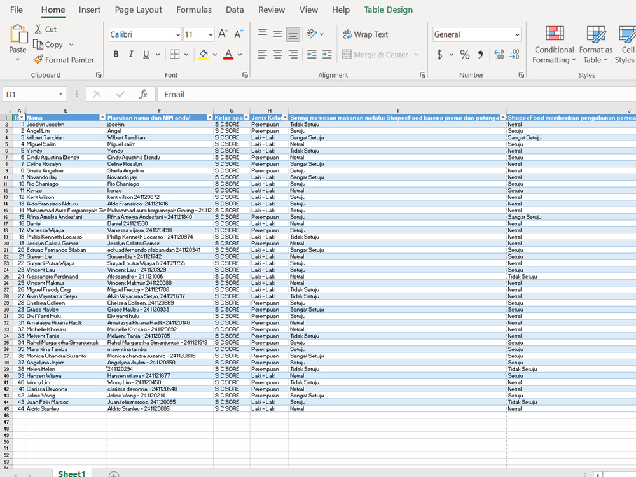This screenshot has height=477, width=636.
Task: Toggle Wrap Text
Action: click(366, 34)
